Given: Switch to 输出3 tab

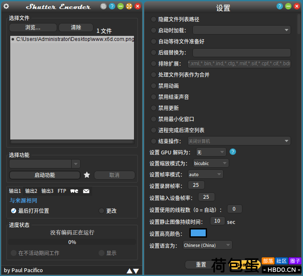Looking at the screenshot, I should coord(47,191).
